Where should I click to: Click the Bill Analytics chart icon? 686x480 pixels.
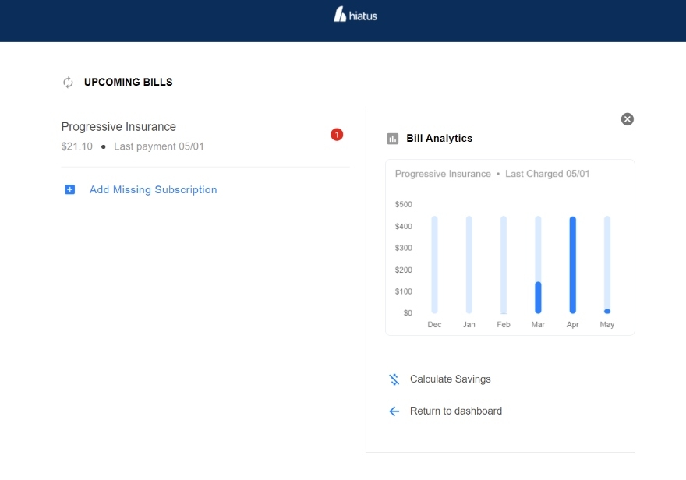pyautogui.click(x=392, y=139)
